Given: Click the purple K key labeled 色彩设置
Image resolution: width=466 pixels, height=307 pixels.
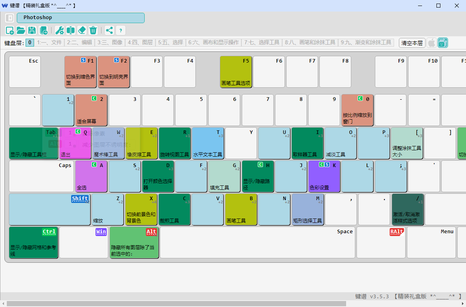Looking at the screenshot, I should [x=324, y=177].
